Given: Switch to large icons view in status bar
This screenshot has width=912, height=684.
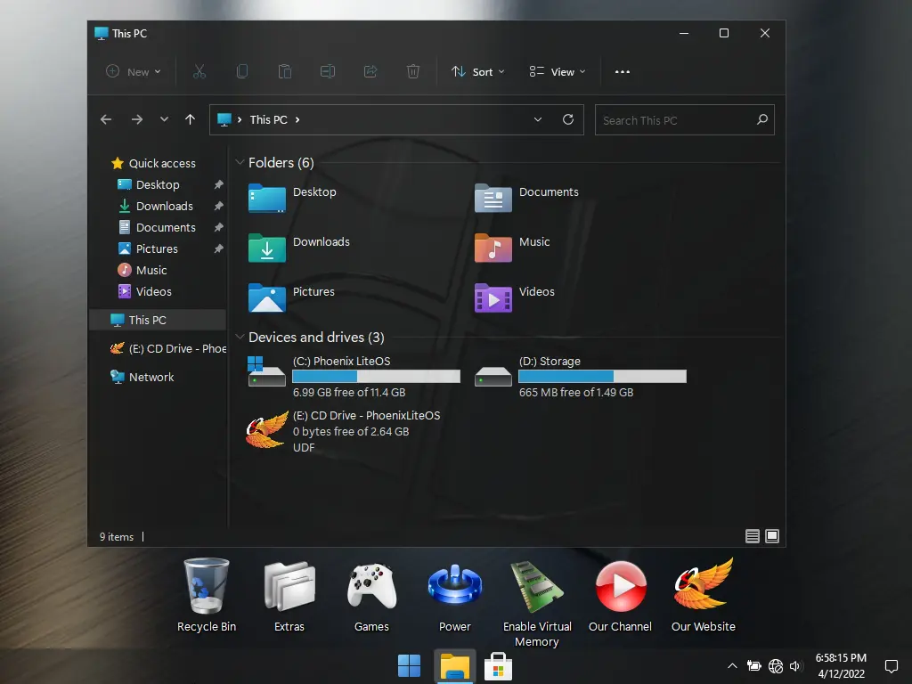Looking at the screenshot, I should click(772, 535).
